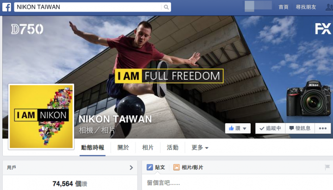Expand the 用戶 section chevron
Viewport: 333px width, 190px height.
click(131, 168)
